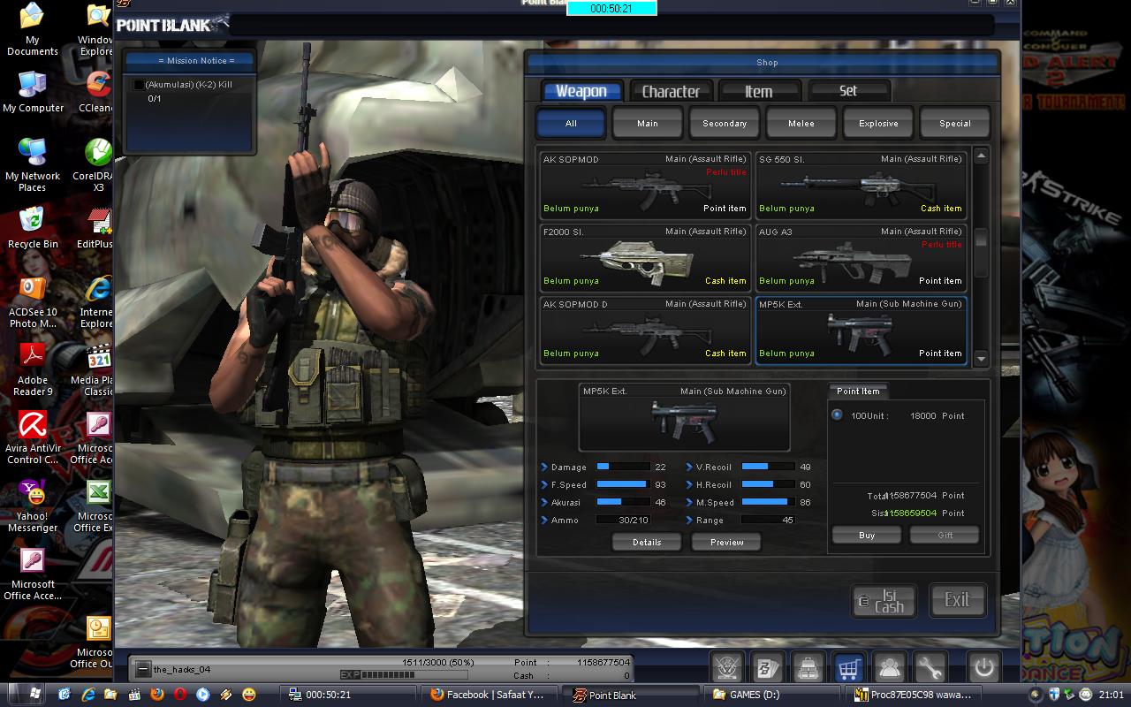Image resolution: width=1131 pixels, height=707 pixels.
Task: Click the Preview button
Action: pos(727,543)
